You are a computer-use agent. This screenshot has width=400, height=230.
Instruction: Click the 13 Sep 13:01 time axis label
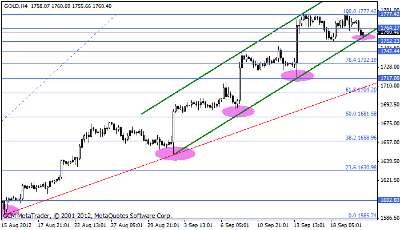pyautogui.click(x=310, y=225)
